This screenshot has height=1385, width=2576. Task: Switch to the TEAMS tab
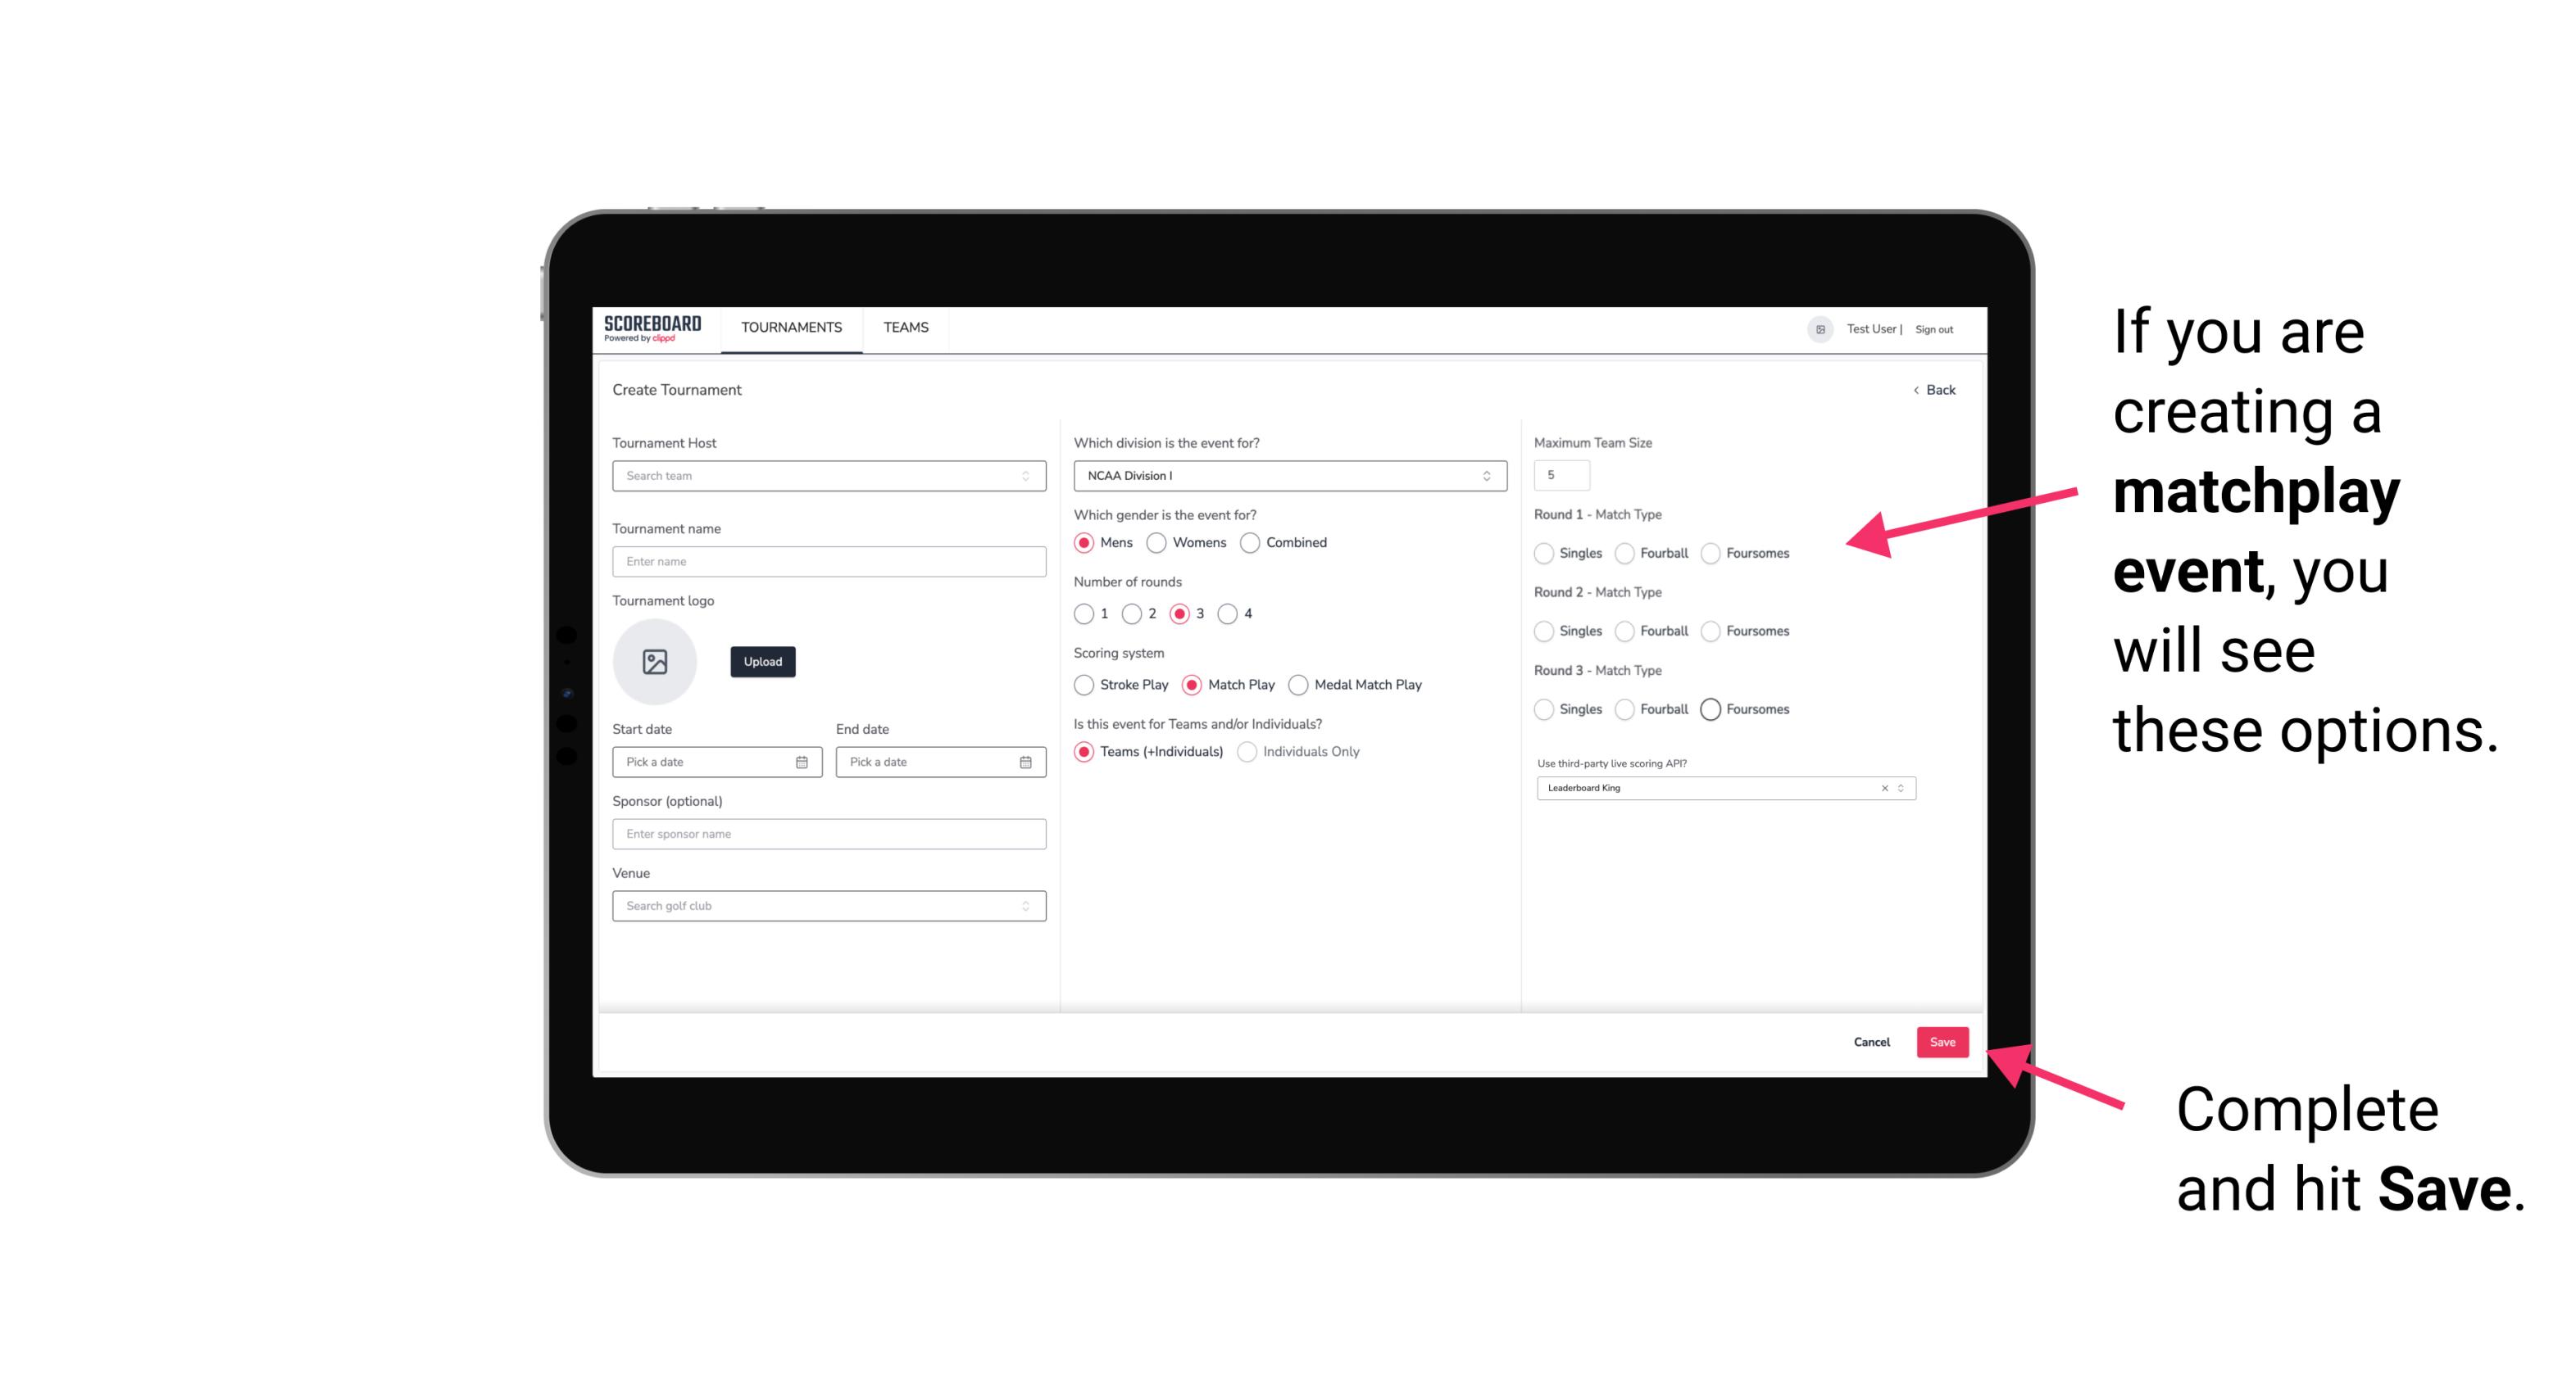(904, 329)
